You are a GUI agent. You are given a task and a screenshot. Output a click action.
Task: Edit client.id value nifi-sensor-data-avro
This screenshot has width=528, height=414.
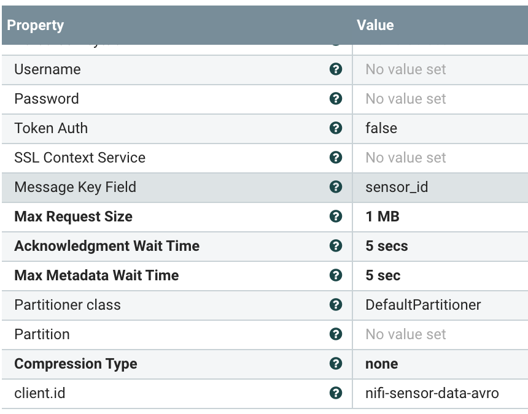pyautogui.click(x=432, y=393)
